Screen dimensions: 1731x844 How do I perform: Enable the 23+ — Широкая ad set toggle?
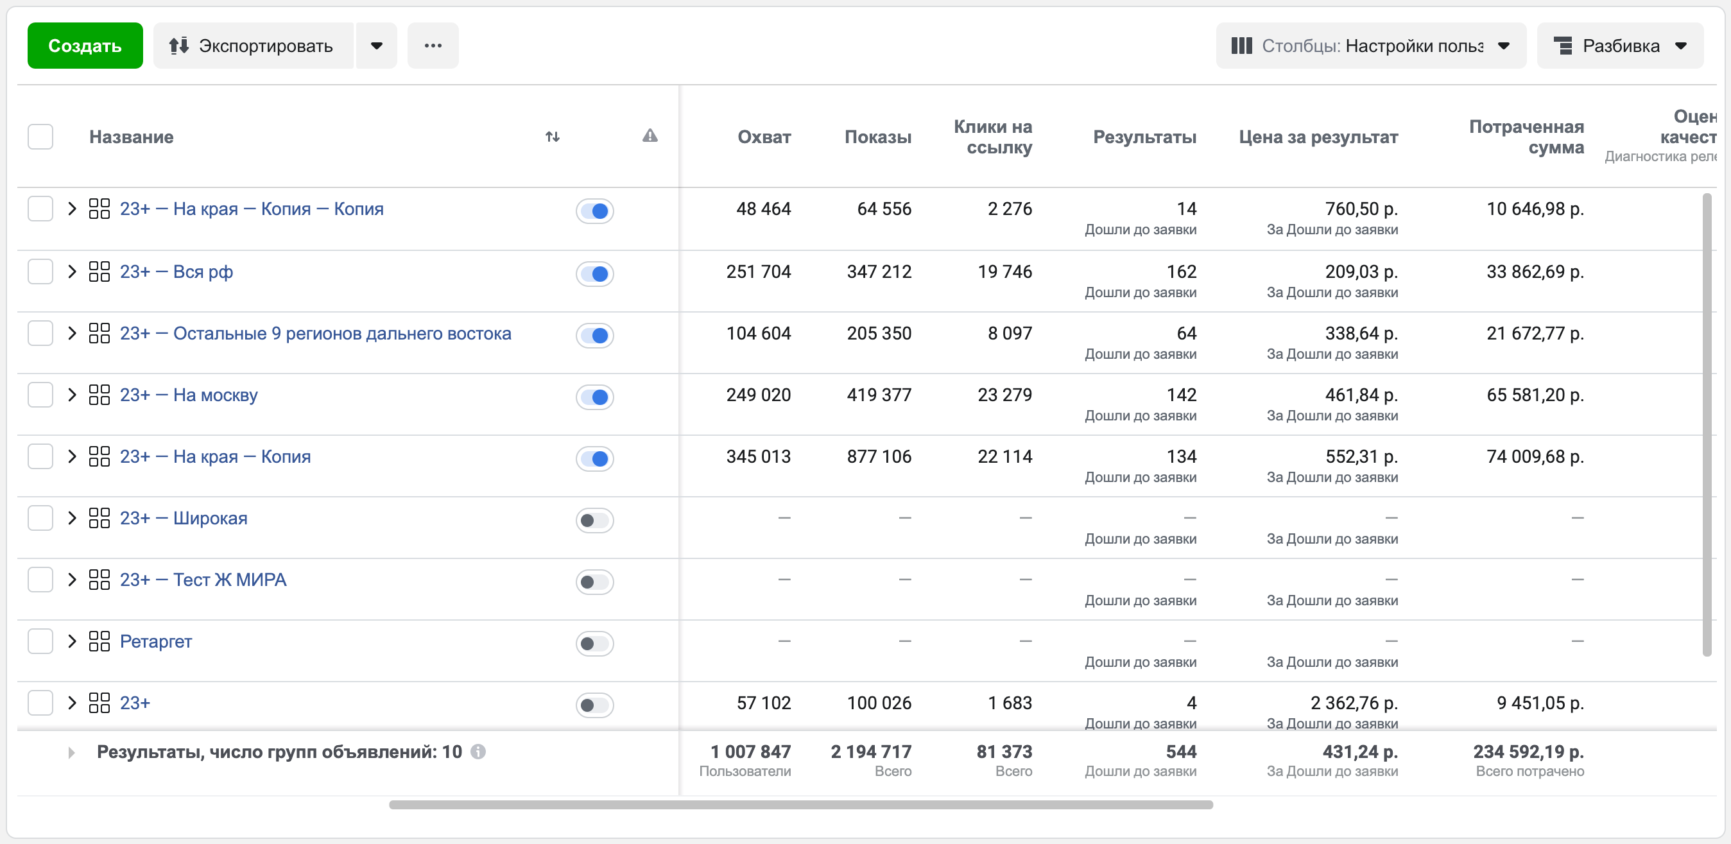(594, 520)
